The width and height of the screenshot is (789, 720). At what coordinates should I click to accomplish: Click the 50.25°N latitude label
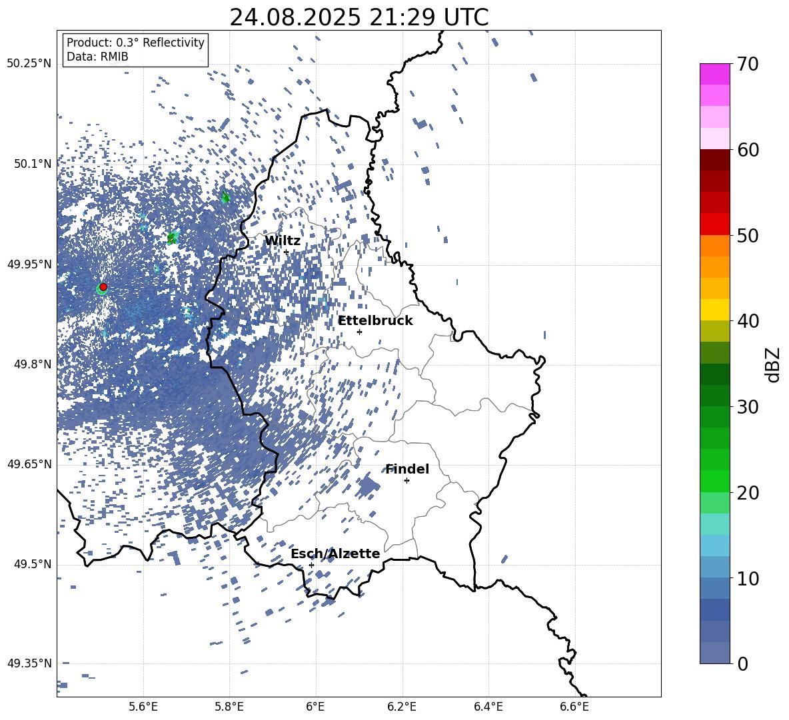click(x=29, y=64)
